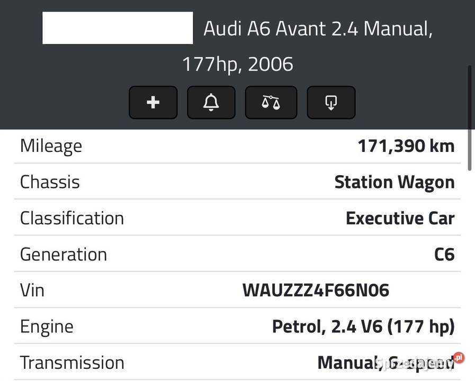The height and width of the screenshot is (381, 475).
Task: Click the Transmission row label
Action: click(71, 361)
